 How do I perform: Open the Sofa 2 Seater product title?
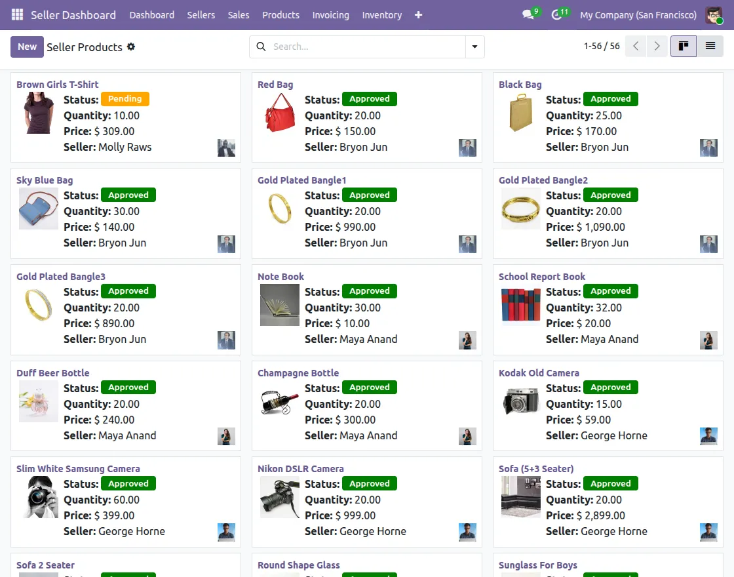tap(45, 565)
